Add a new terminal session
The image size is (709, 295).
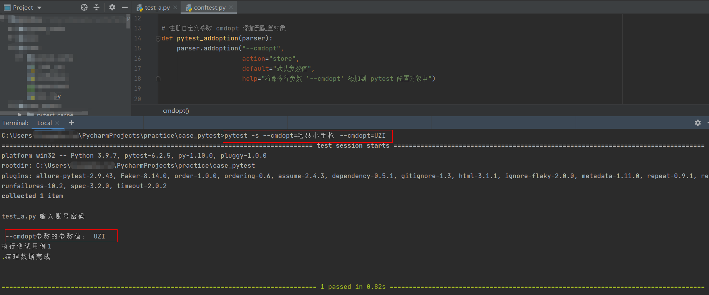point(71,123)
